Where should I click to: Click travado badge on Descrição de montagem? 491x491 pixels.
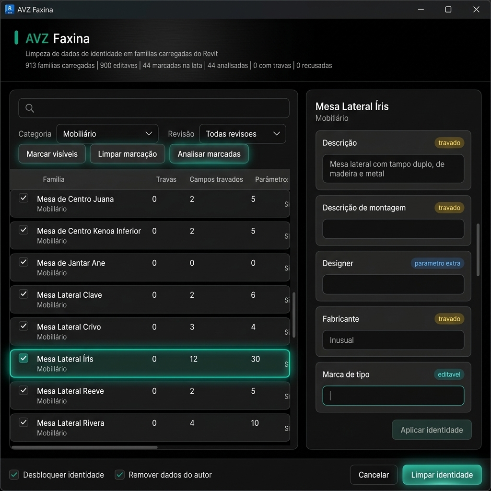coord(449,208)
